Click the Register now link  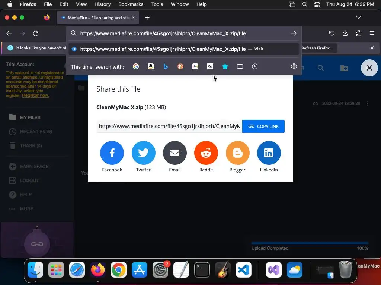(35, 95)
